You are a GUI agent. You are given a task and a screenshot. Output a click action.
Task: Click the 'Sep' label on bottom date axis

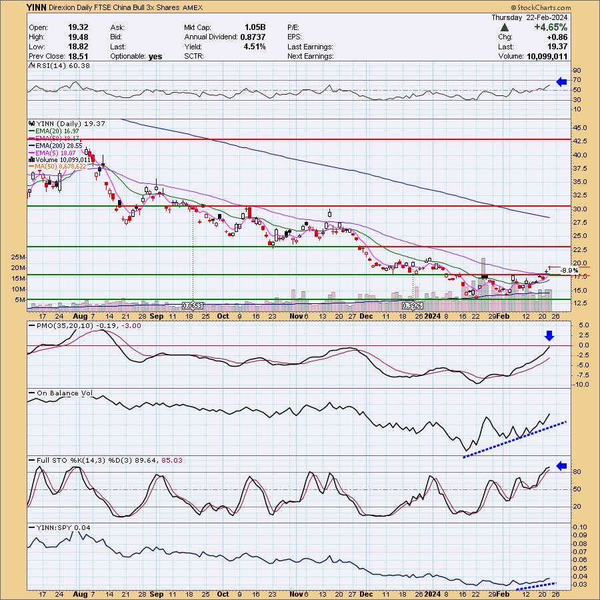157,594
